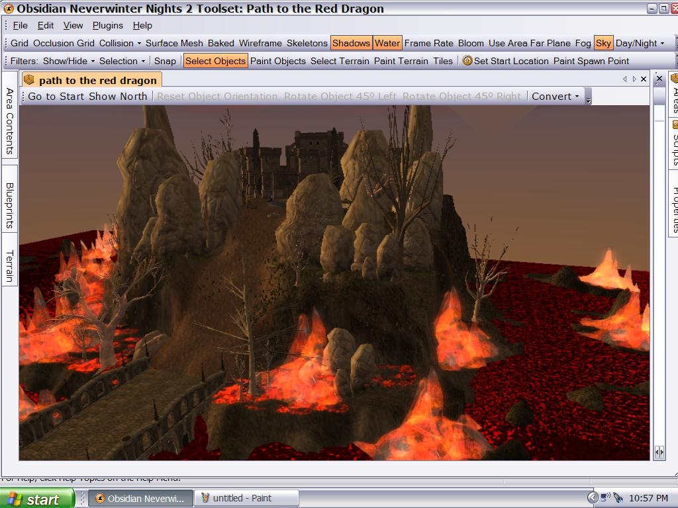Open the Collision dropdown
Screen dimensions: 678x508
120,43
